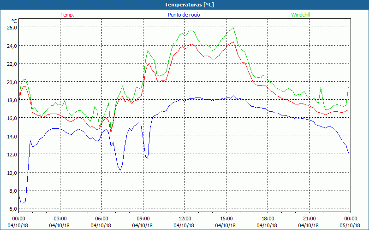This screenshot has width=369, height=230.
Task: Select the blue Punto de rocío legend label
Action: pos(184,15)
